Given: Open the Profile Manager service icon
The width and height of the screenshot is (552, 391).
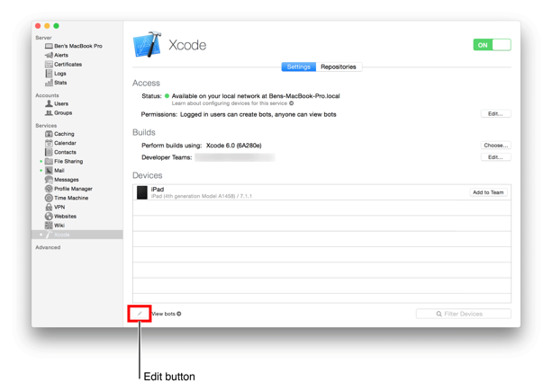Looking at the screenshot, I should coord(49,189).
